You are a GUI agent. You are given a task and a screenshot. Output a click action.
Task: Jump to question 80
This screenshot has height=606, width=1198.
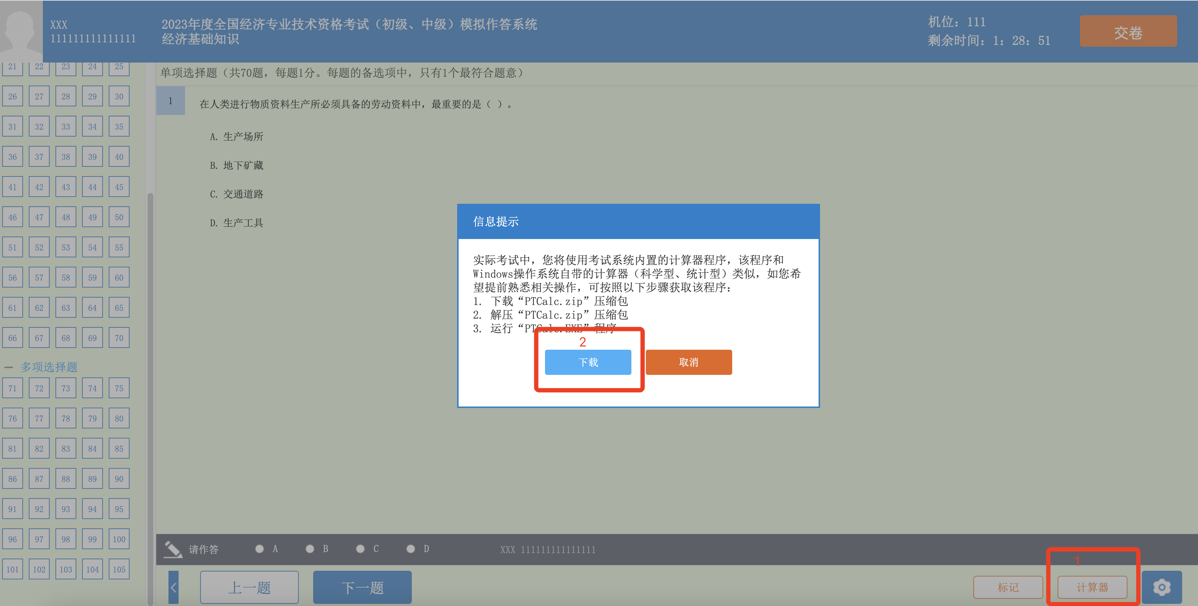pyautogui.click(x=119, y=418)
